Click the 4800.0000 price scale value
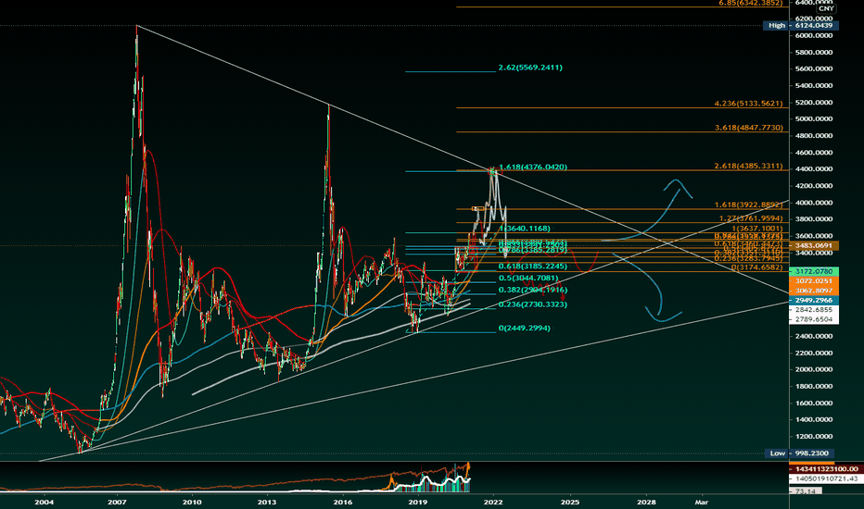This screenshot has height=509, width=864. point(813,136)
